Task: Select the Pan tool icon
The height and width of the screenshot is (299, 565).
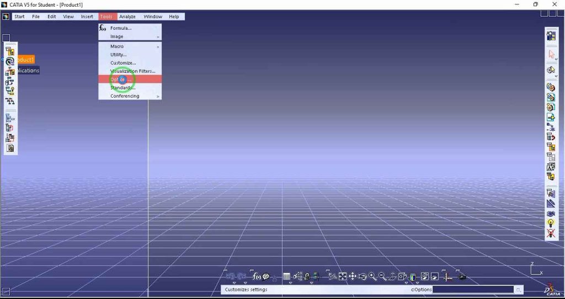Action: (x=353, y=276)
